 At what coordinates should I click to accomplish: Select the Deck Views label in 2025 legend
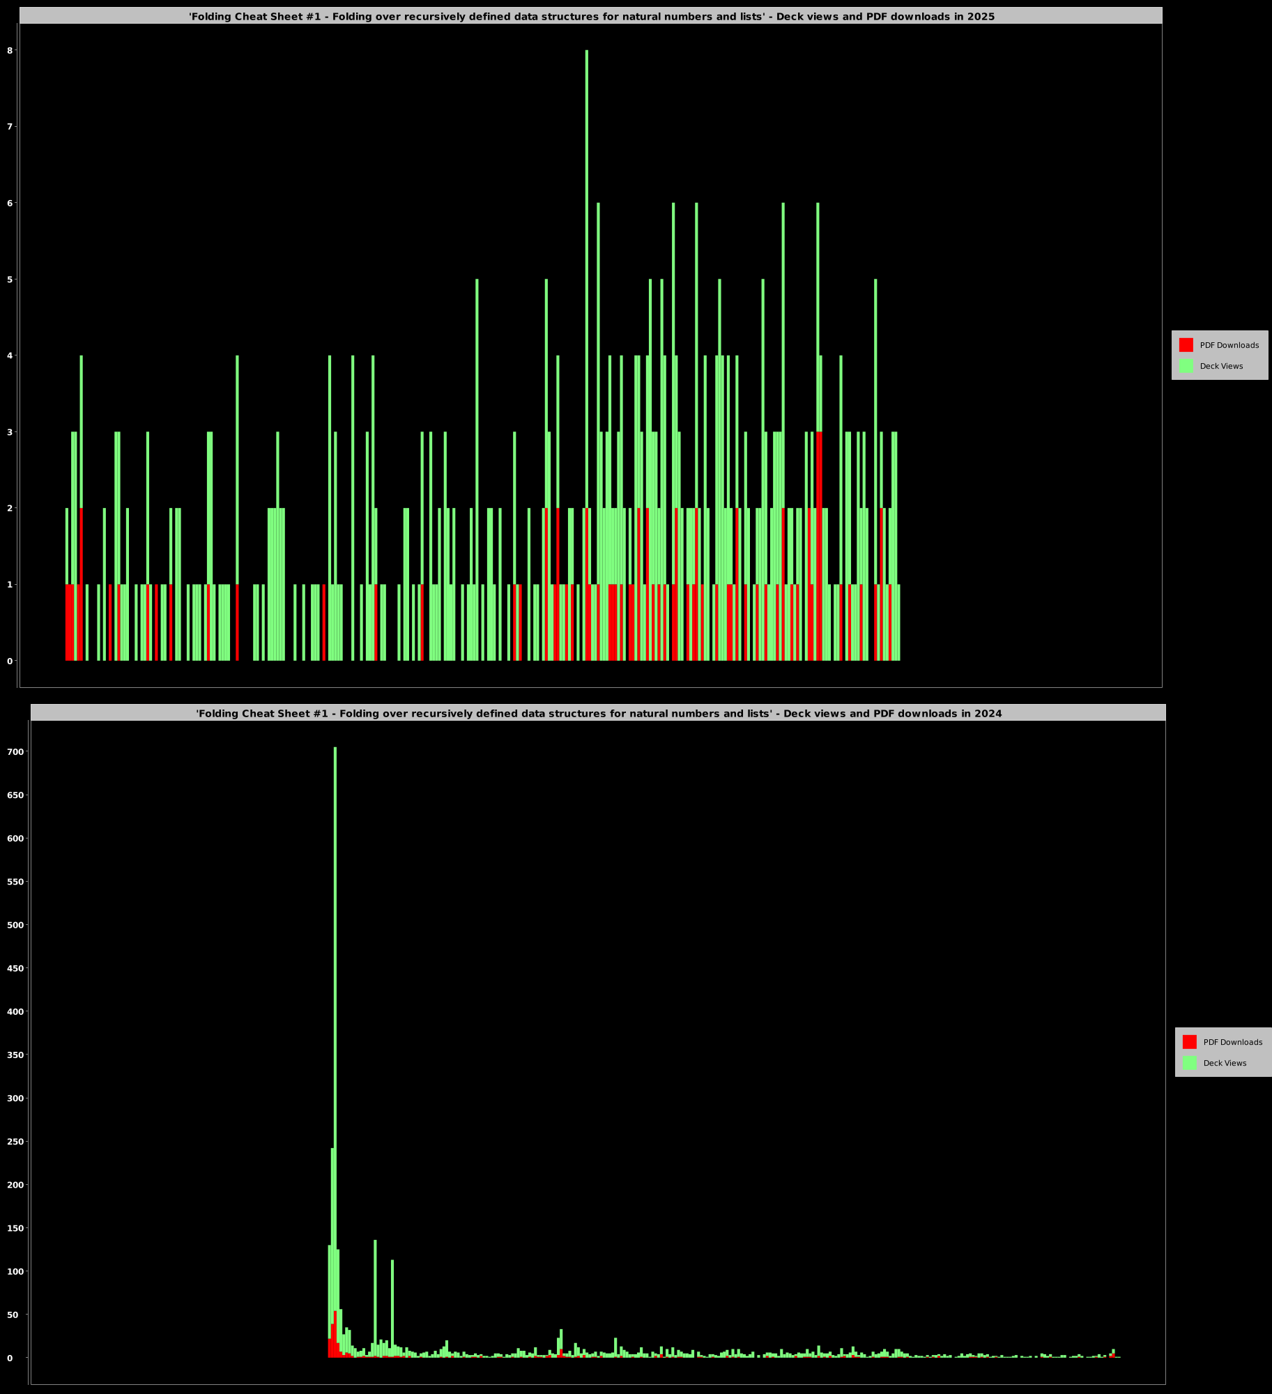pyautogui.click(x=1221, y=366)
